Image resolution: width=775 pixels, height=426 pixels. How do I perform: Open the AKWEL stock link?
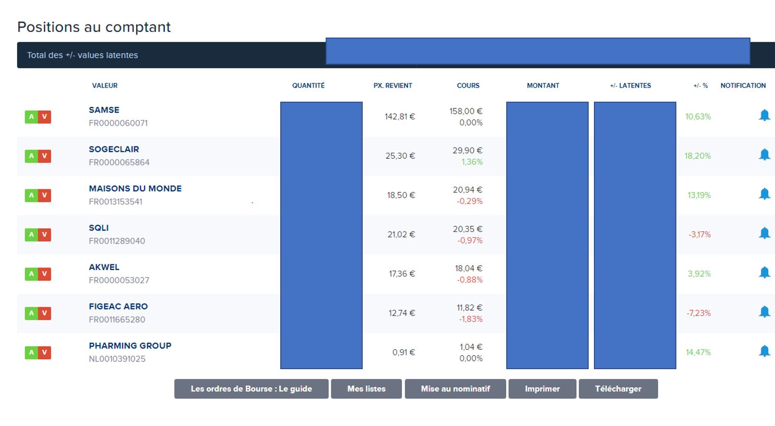coord(104,267)
